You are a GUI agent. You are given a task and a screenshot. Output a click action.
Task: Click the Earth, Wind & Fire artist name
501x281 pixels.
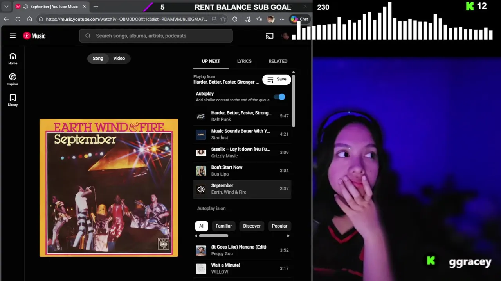(229, 192)
